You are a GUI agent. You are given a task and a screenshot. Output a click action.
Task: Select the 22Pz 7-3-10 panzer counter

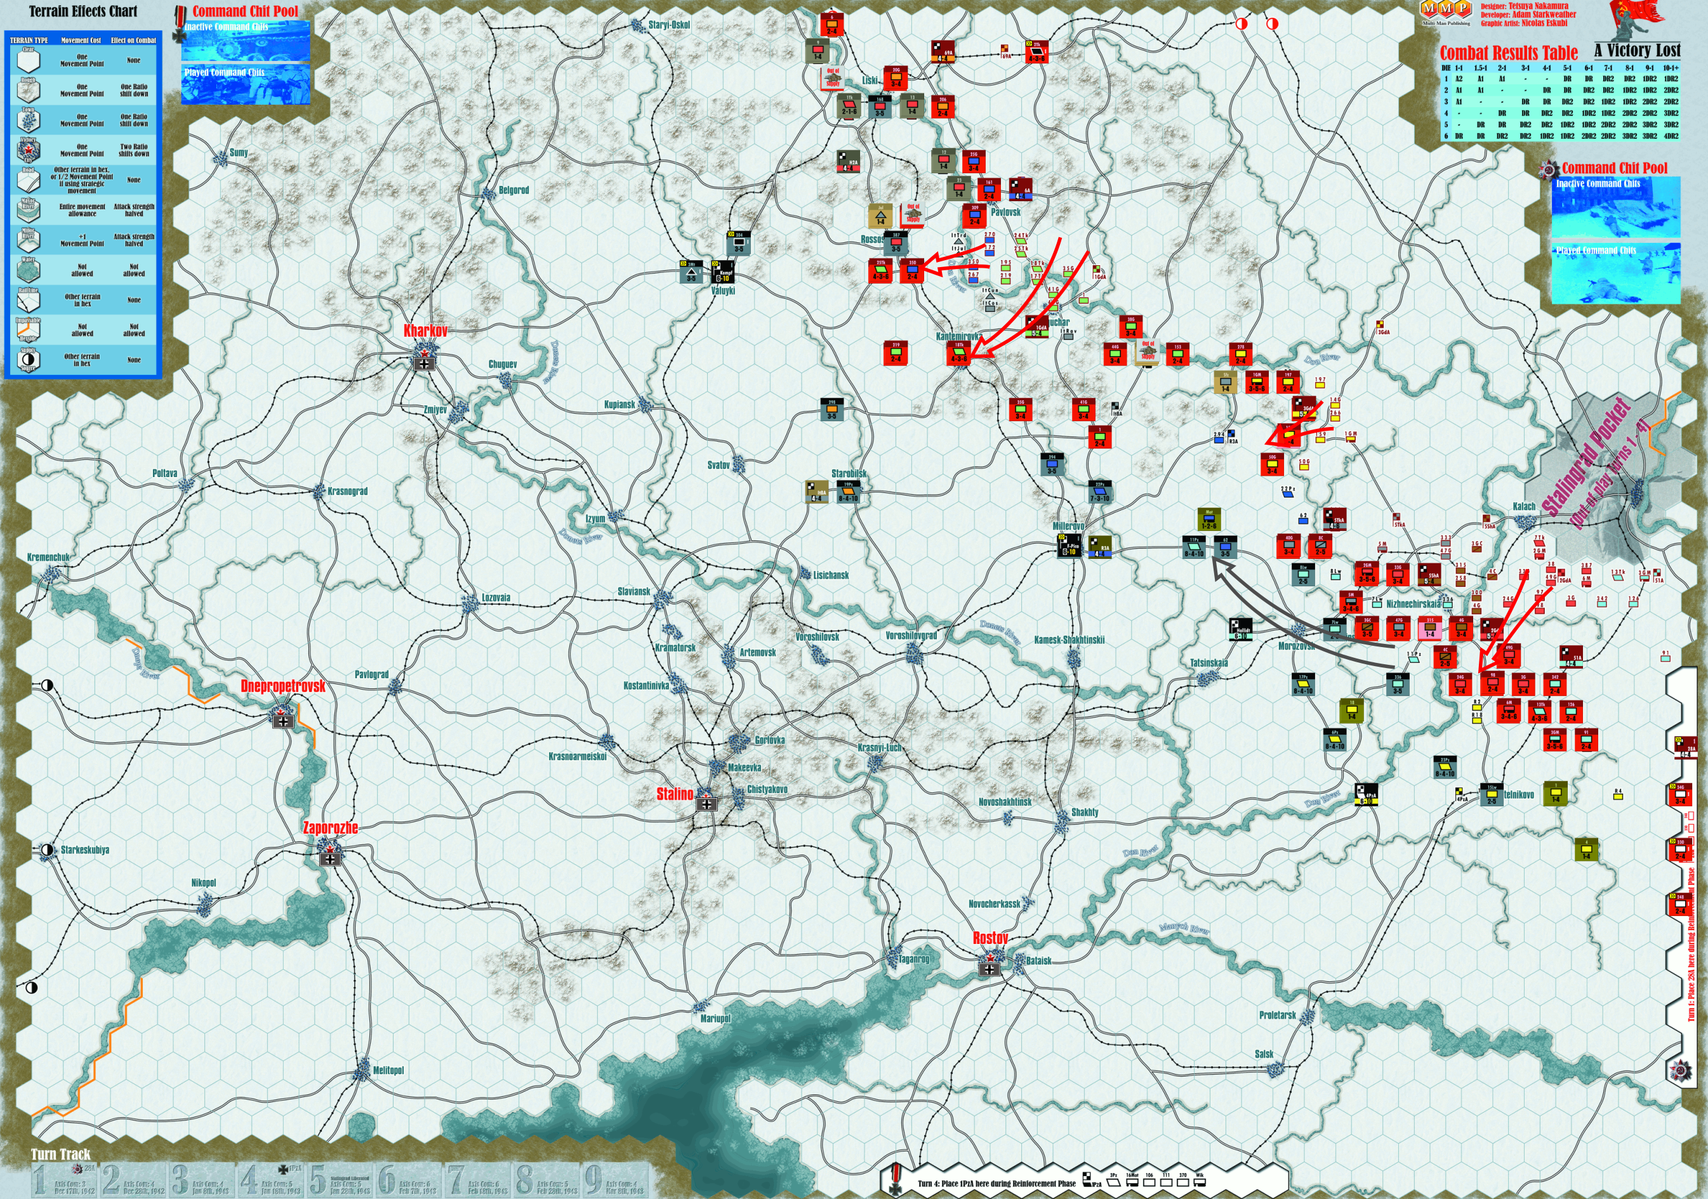pyautogui.click(x=1099, y=492)
